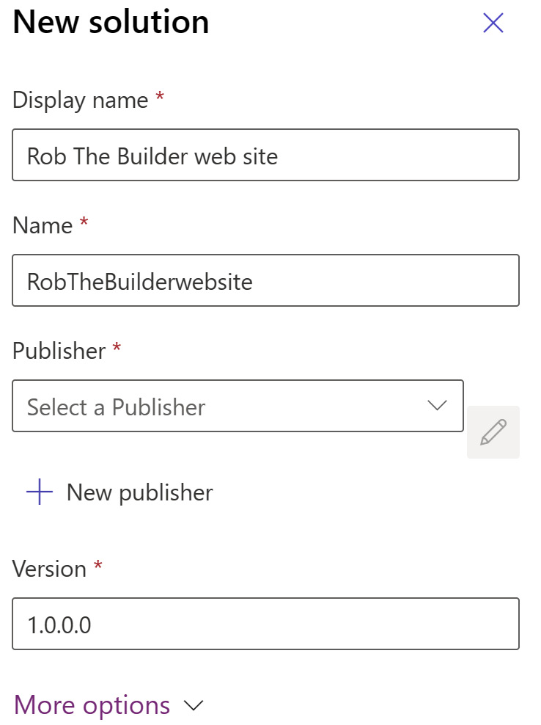
Task: Click the New solution heading
Action: point(111,22)
